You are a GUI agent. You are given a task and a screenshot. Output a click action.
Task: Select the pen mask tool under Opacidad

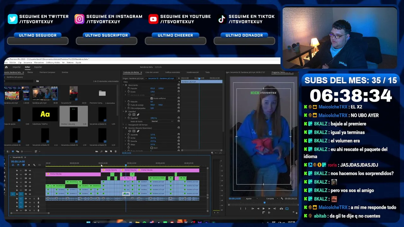click(x=138, y=115)
